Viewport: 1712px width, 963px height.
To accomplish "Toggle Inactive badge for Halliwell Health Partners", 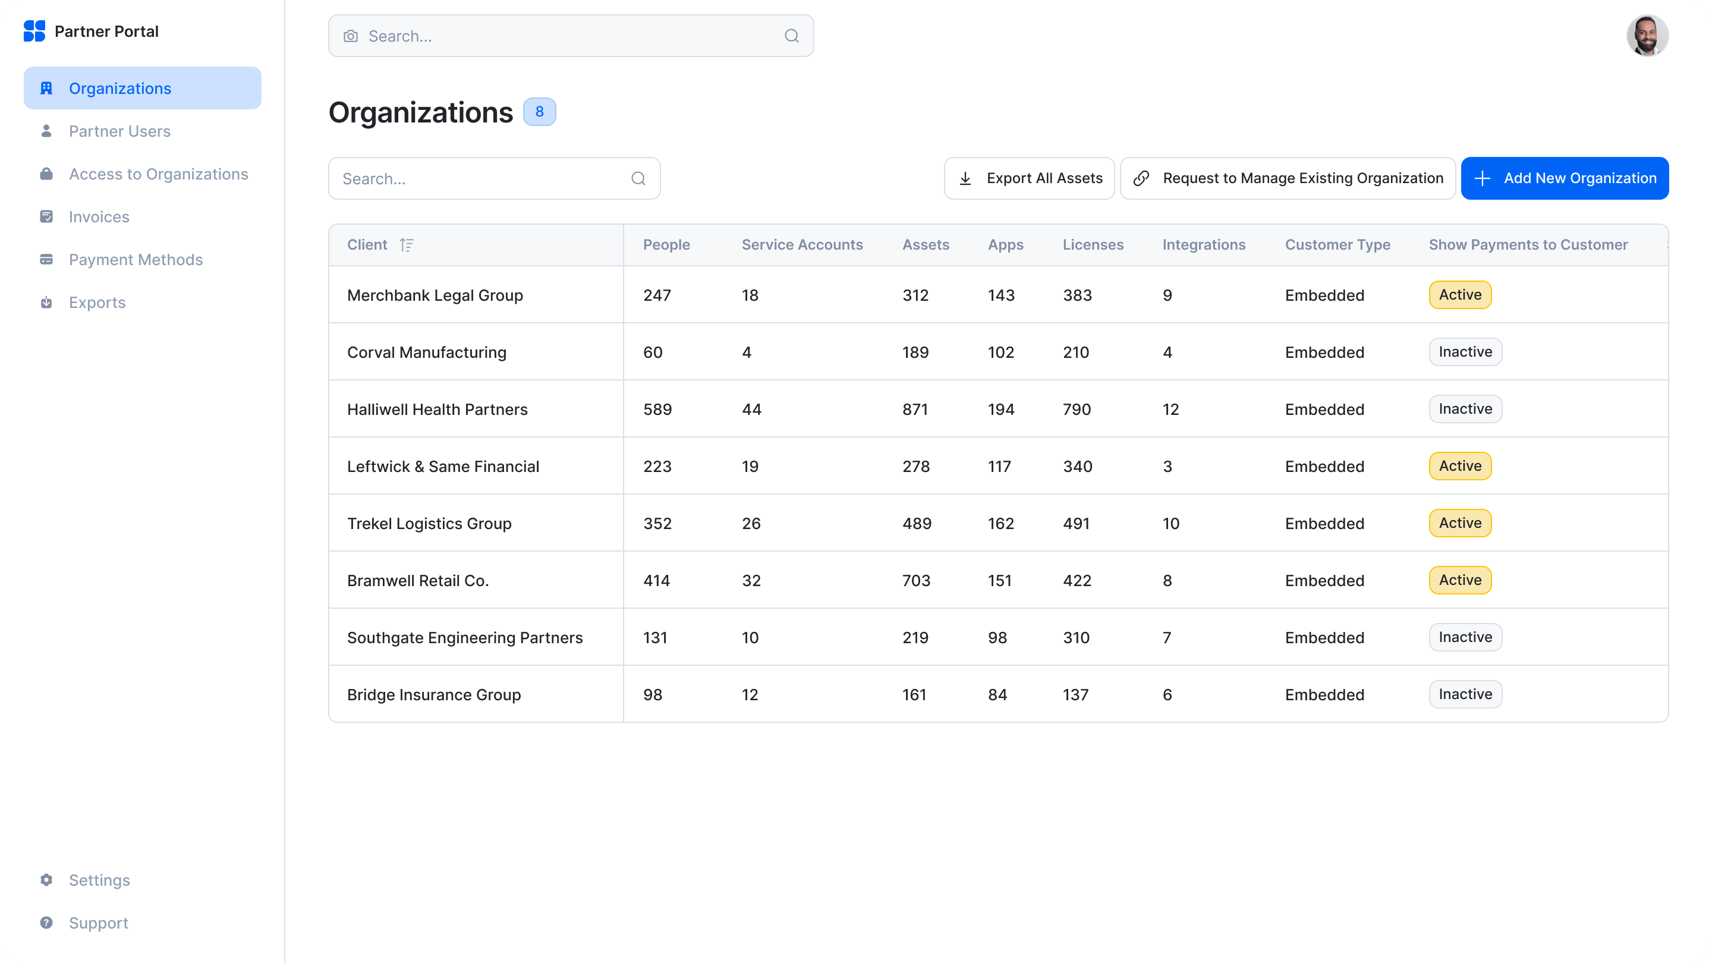I will tap(1465, 409).
